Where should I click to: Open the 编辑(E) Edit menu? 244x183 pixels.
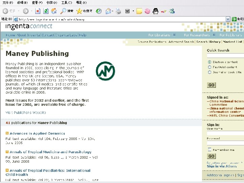[x=22, y=2]
